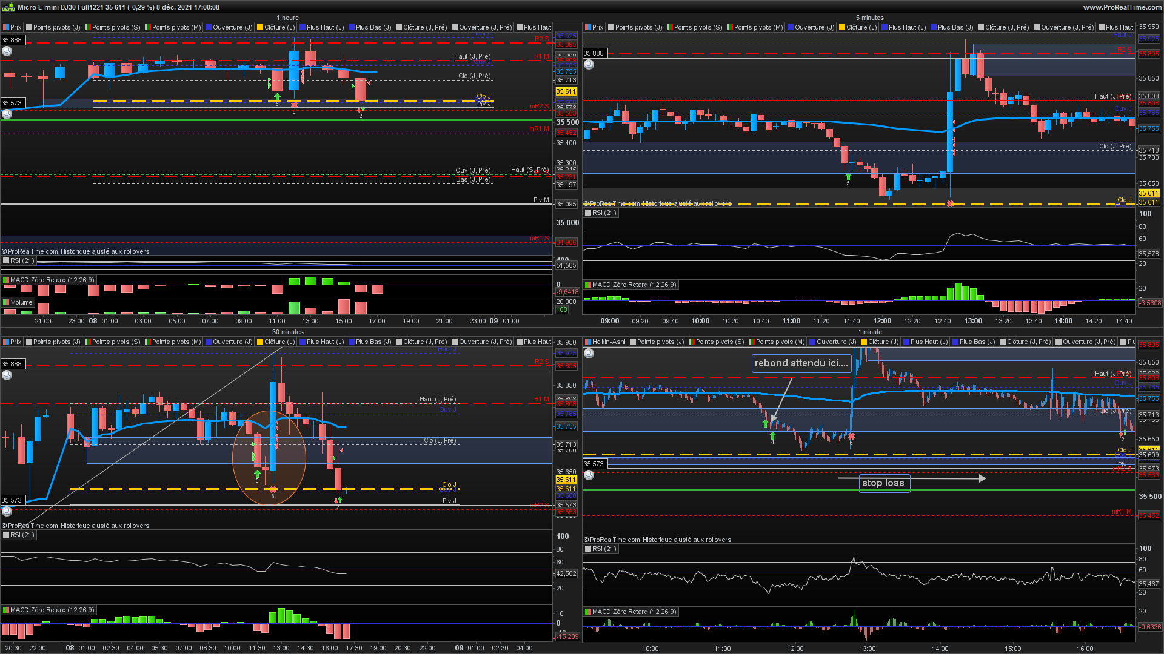The width and height of the screenshot is (1164, 654).
Task: Open the www.ProRealTime.com link at top right
Action: [x=1122, y=7]
